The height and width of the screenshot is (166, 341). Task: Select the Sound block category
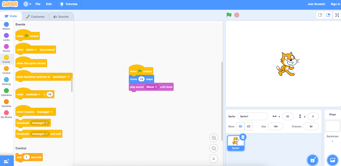(x=6, y=48)
